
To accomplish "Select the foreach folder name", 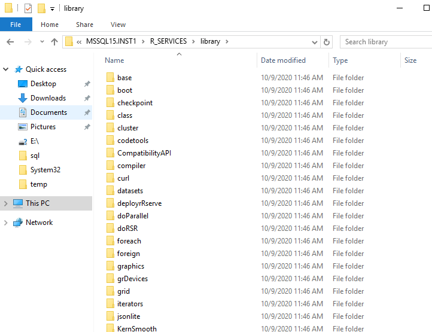I will (129, 241).
